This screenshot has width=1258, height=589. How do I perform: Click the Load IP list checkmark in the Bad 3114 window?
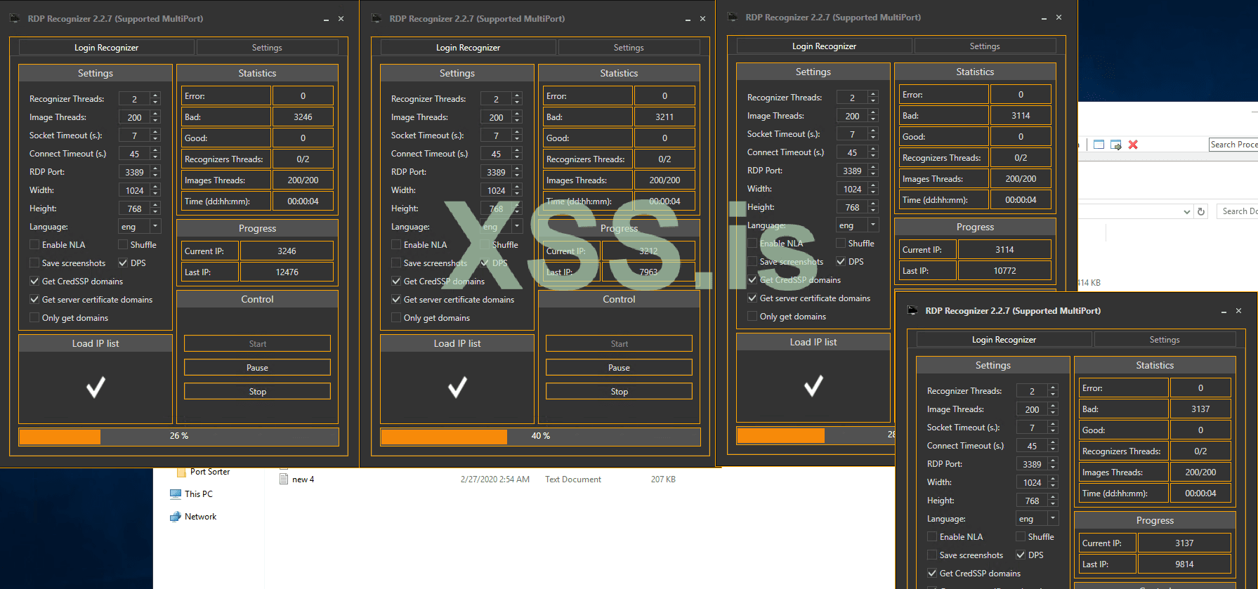[813, 385]
